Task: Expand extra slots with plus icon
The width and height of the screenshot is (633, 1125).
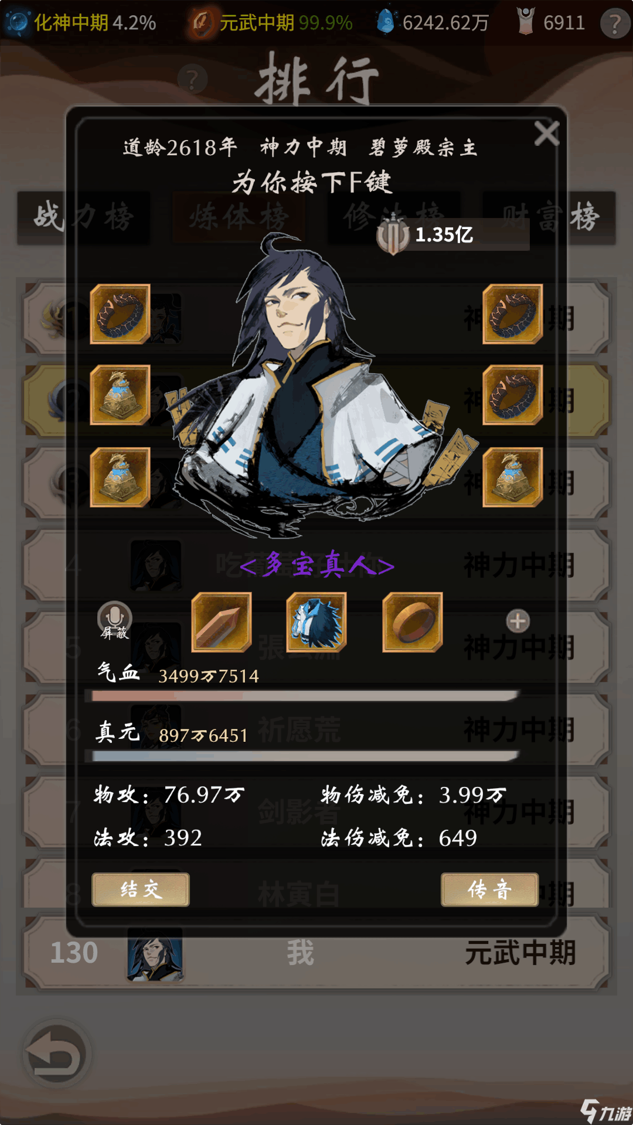Action: (x=518, y=621)
